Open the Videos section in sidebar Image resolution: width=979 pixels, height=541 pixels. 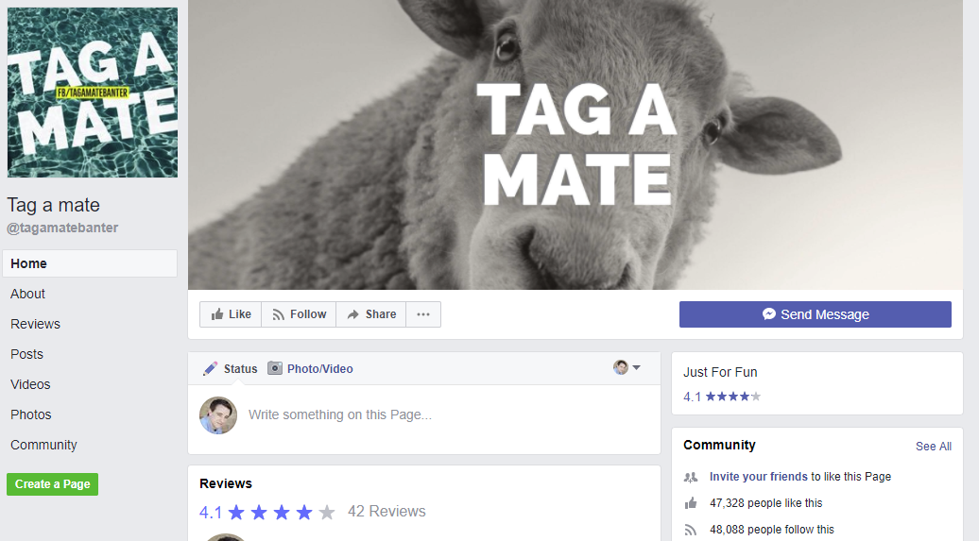(x=30, y=384)
